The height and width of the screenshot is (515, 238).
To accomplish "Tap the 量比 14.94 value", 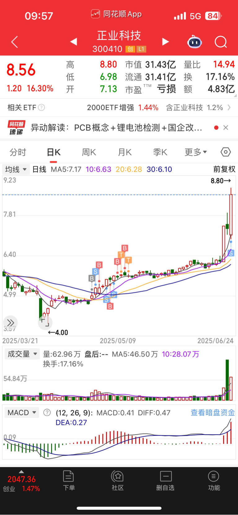I will coord(224,64).
